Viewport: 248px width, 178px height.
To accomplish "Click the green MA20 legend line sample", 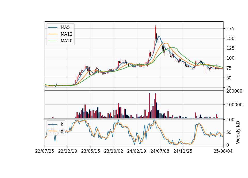I will (53, 41).
